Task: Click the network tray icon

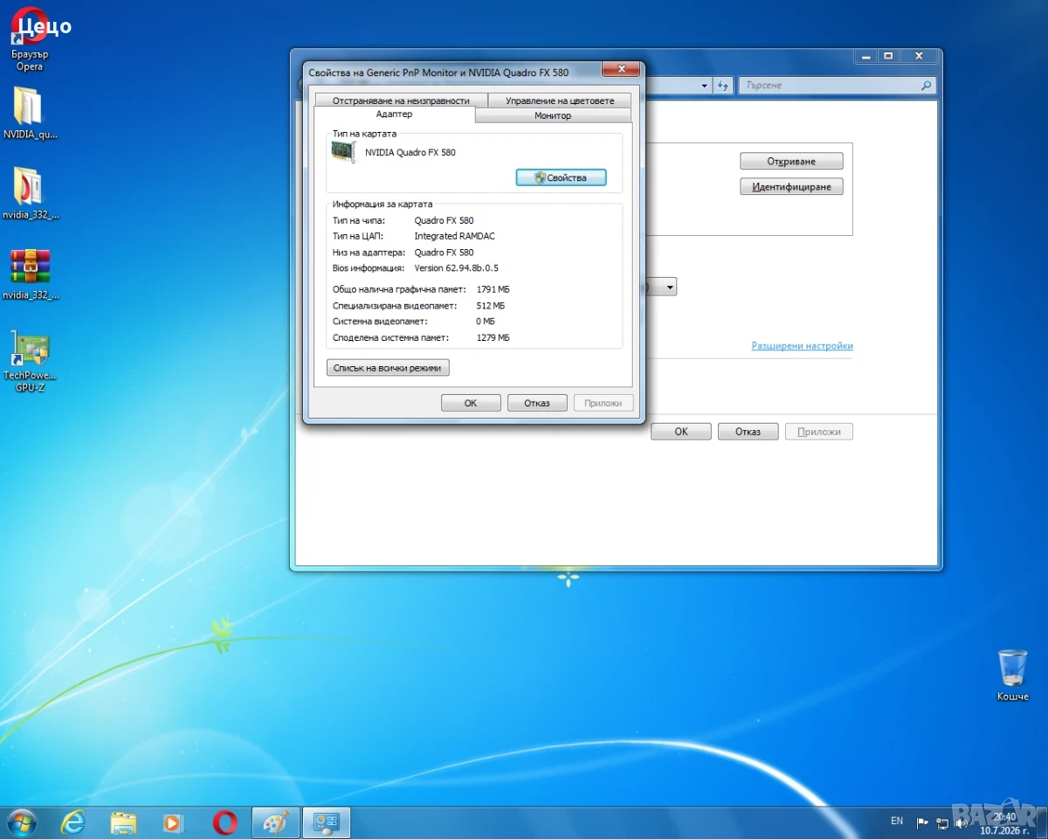Action: pyautogui.click(x=941, y=822)
